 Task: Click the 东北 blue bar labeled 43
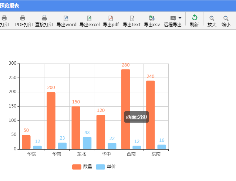pyautogui.click(x=87, y=143)
